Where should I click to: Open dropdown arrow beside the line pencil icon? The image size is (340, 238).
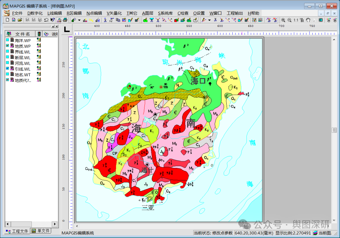[x=209, y=20]
